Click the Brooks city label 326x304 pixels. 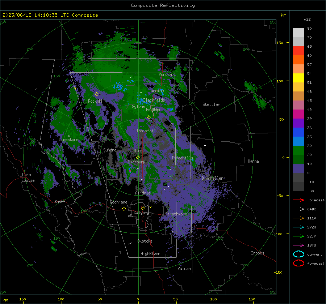point(258,253)
